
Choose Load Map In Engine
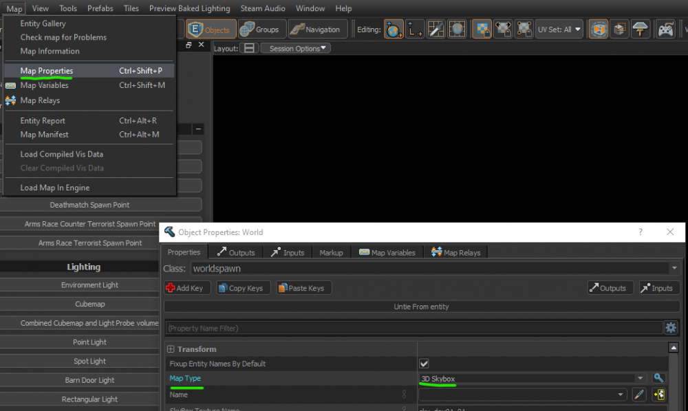coord(89,188)
